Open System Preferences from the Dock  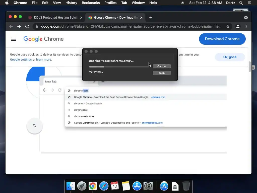click(148, 186)
